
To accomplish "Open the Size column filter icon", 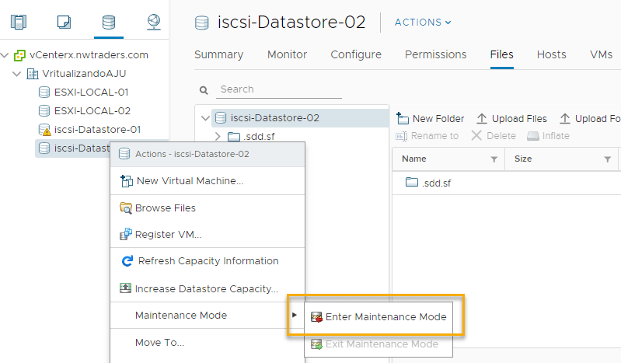I will click(x=608, y=159).
